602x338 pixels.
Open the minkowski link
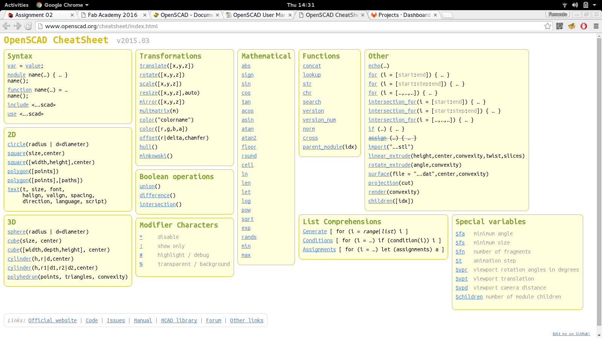coord(153,156)
